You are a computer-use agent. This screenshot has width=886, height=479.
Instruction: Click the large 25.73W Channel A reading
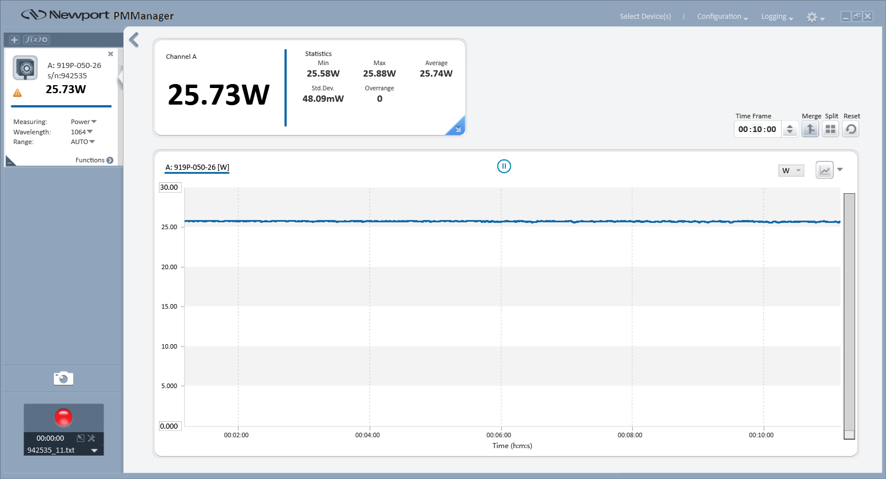coord(218,95)
